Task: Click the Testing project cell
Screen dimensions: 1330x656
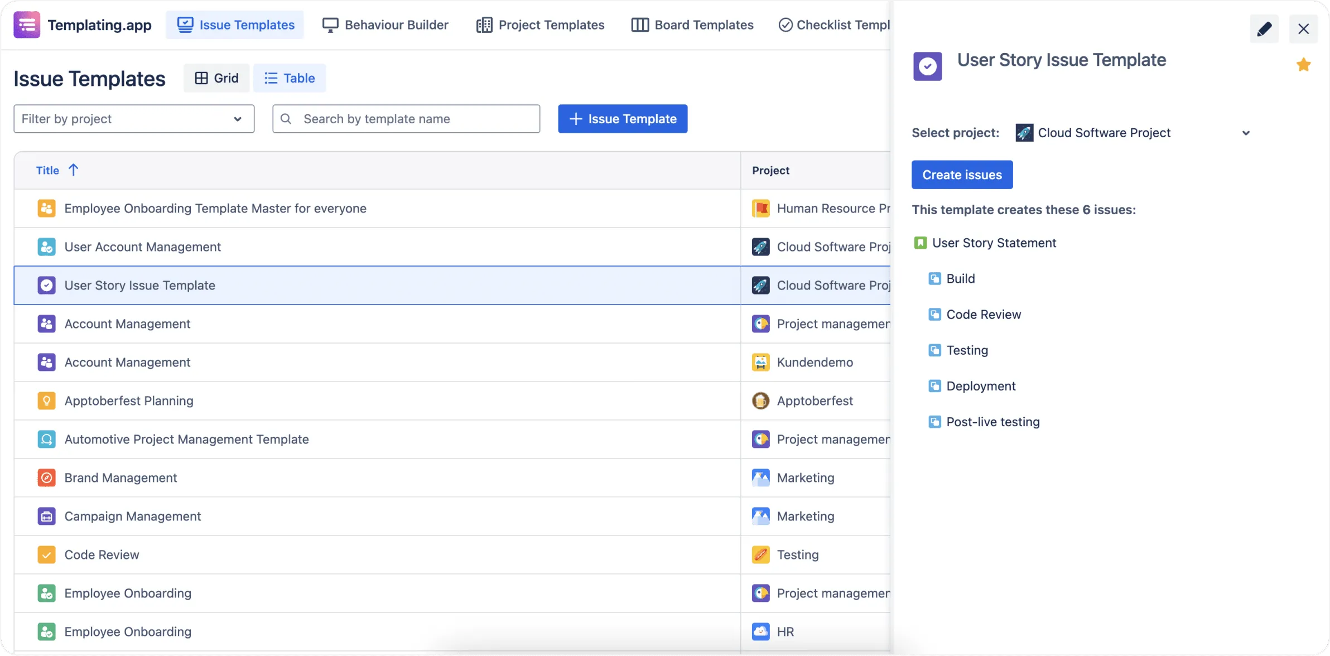Action: click(x=816, y=554)
